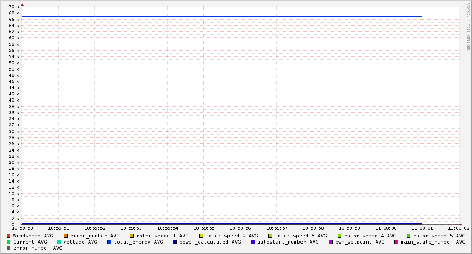Click the blue total_energy AVG swatch
Image resolution: width=472 pixels, height=254 pixels.
110,242
